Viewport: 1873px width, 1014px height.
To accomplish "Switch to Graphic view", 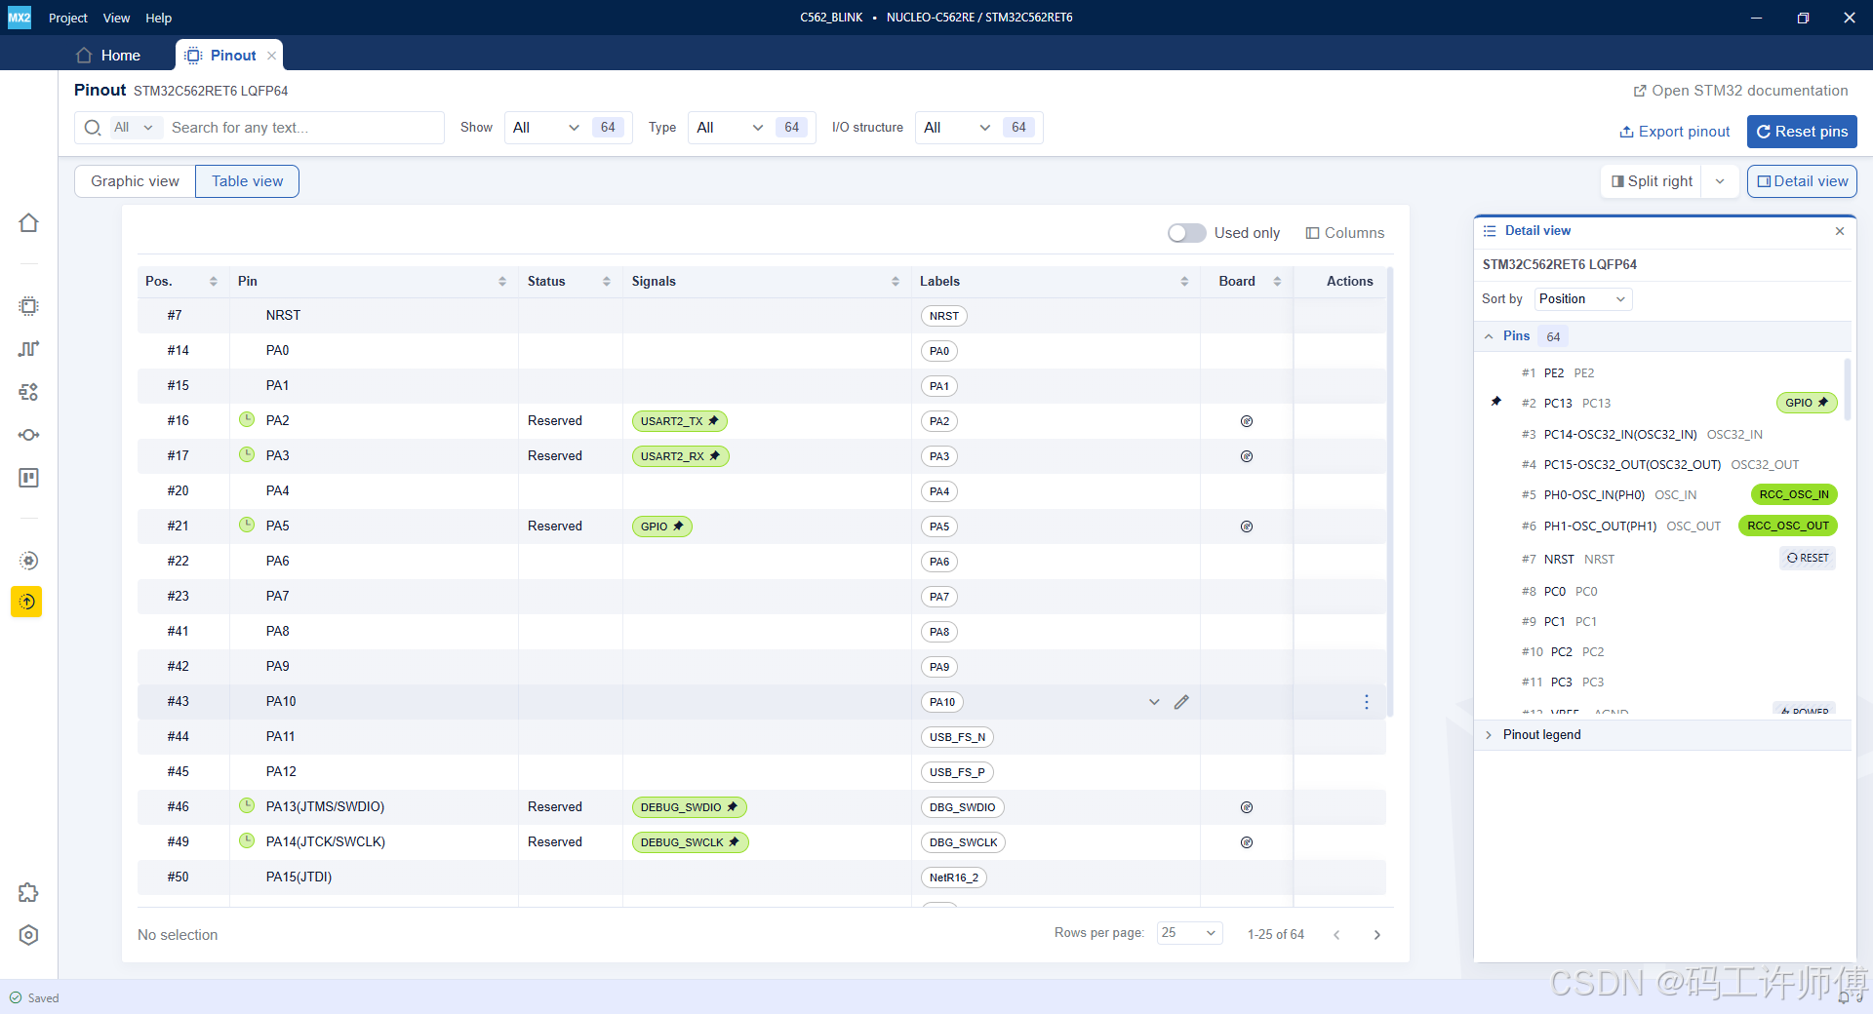I will [135, 181].
